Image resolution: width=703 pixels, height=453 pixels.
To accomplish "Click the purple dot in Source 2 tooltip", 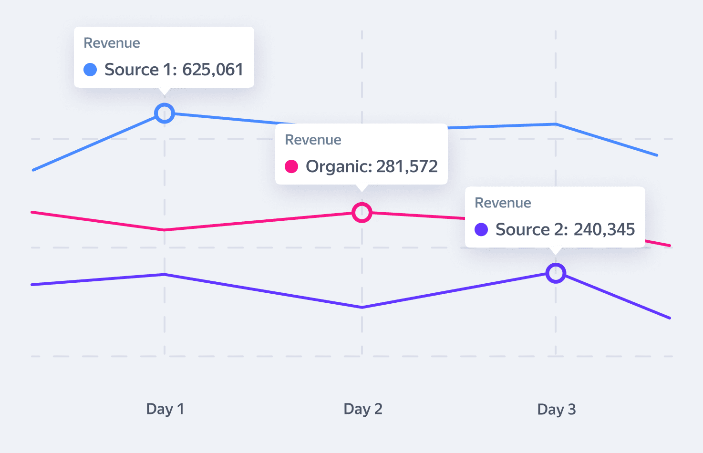I will tap(481, 229).
